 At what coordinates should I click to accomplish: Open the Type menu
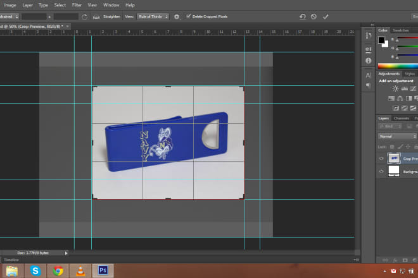[43, 5]
